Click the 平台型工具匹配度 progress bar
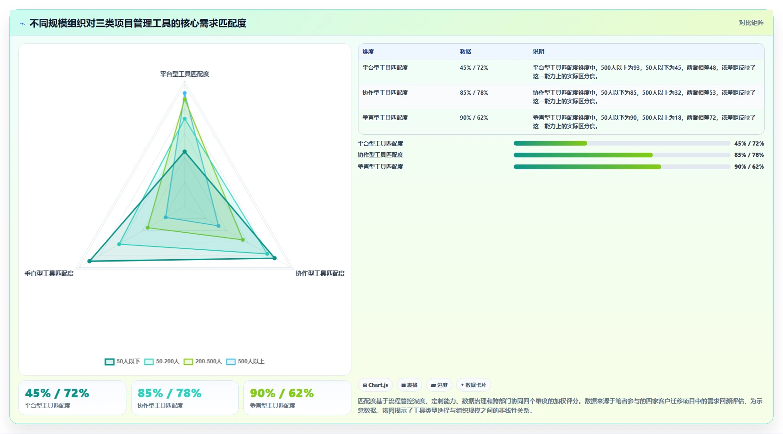The image size is (783, 434). click(x=622, y=143)
